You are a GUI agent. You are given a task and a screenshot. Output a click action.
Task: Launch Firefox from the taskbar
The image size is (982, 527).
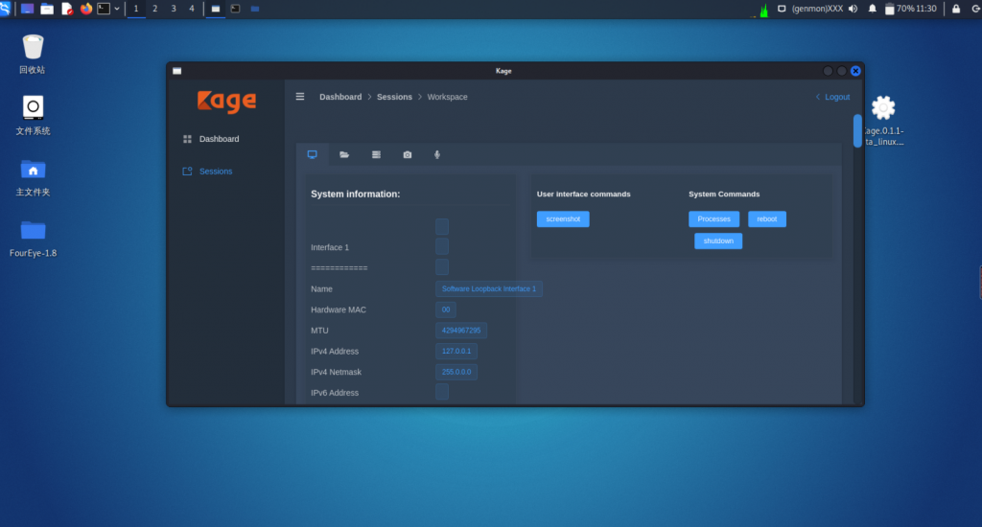point(85,9)
